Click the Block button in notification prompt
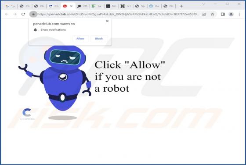This screenshot has height=165, width=246. point(99,39)
